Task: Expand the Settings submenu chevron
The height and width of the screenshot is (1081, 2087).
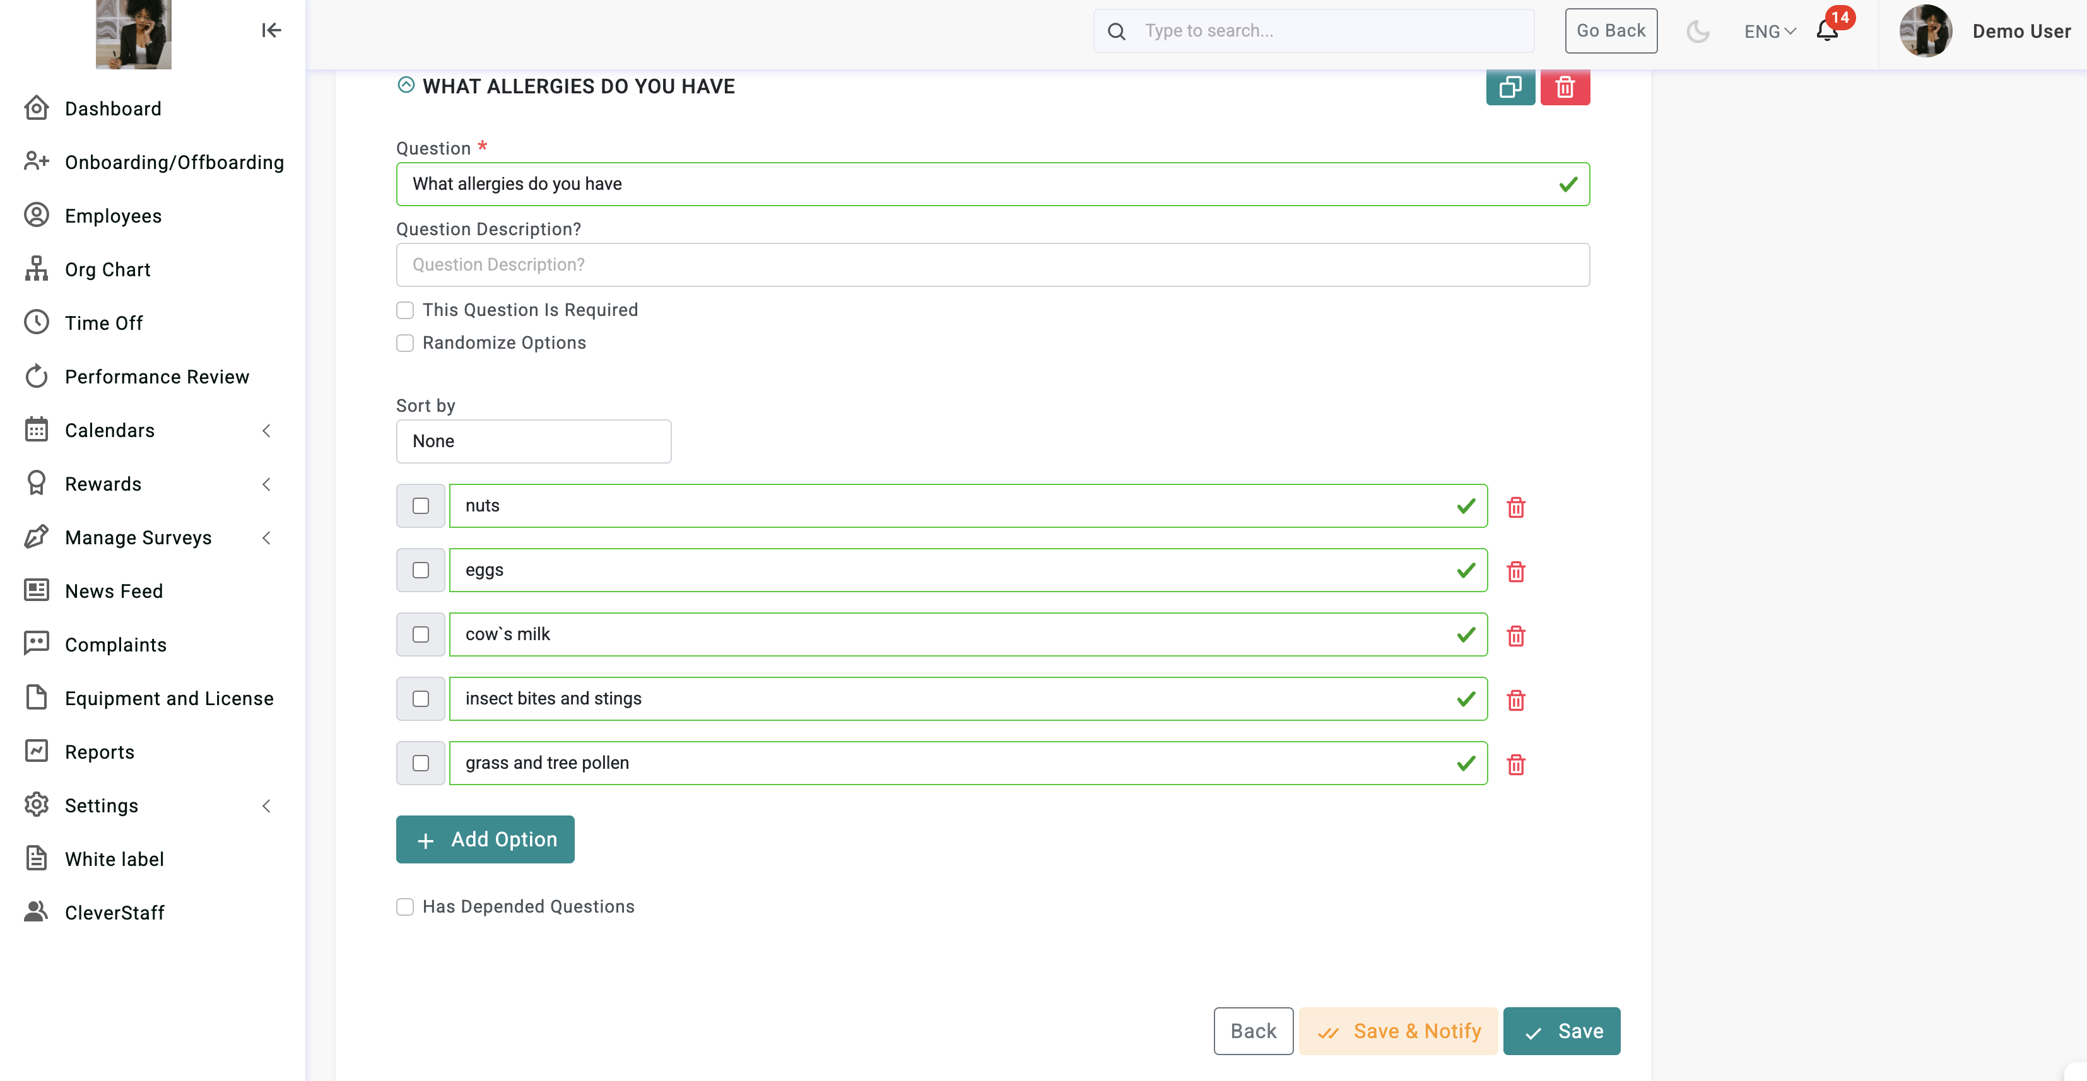Action: click(266, 805)
